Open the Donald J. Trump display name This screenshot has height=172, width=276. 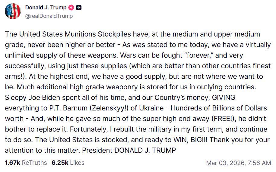pyautogui.click(x=46, y=8)
